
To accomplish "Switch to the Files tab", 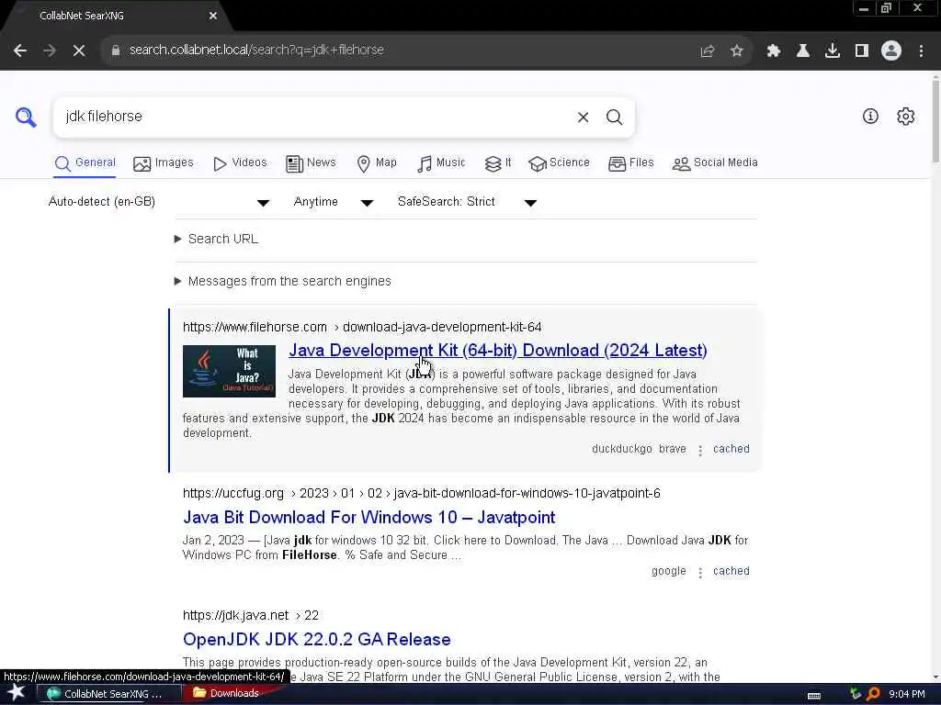I will click(x=630, y=163).
